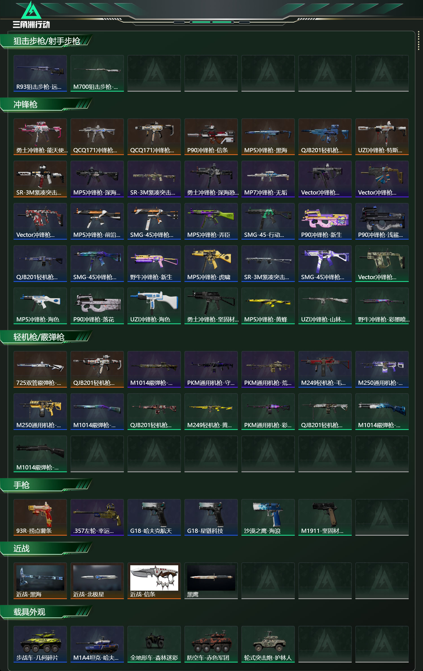This screenshot has height=671, width=423.
Task: Choose the 沙漠之鹰-海浪 pistol icon
Action: (268, 517)
